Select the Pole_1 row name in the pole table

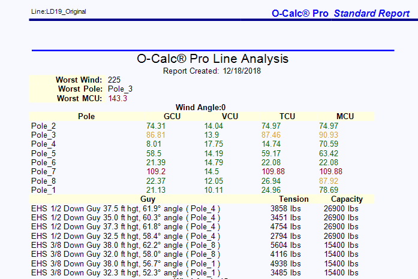[43, 190]
